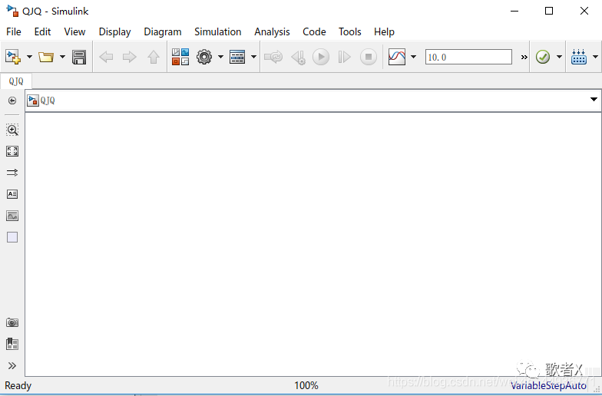The image size is (602, 396).
Task: Save the model with floppy disk icon
Action: [79, 57]
